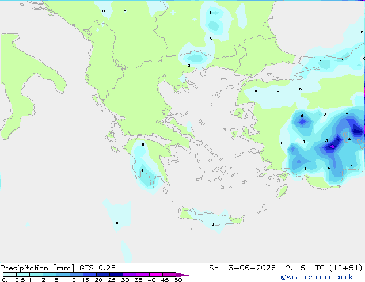Pick the 15–20 mm blue legend swatch

[x=90, y=275]
